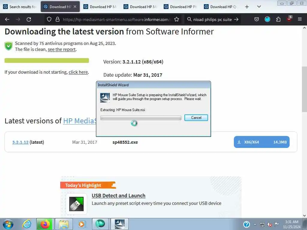The image size is (307, 230).
Task: Open the USB Detect and Launch link
Action: (118, 196)
